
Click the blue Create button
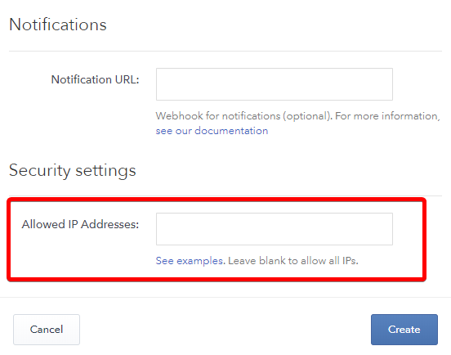pos(404,330)
